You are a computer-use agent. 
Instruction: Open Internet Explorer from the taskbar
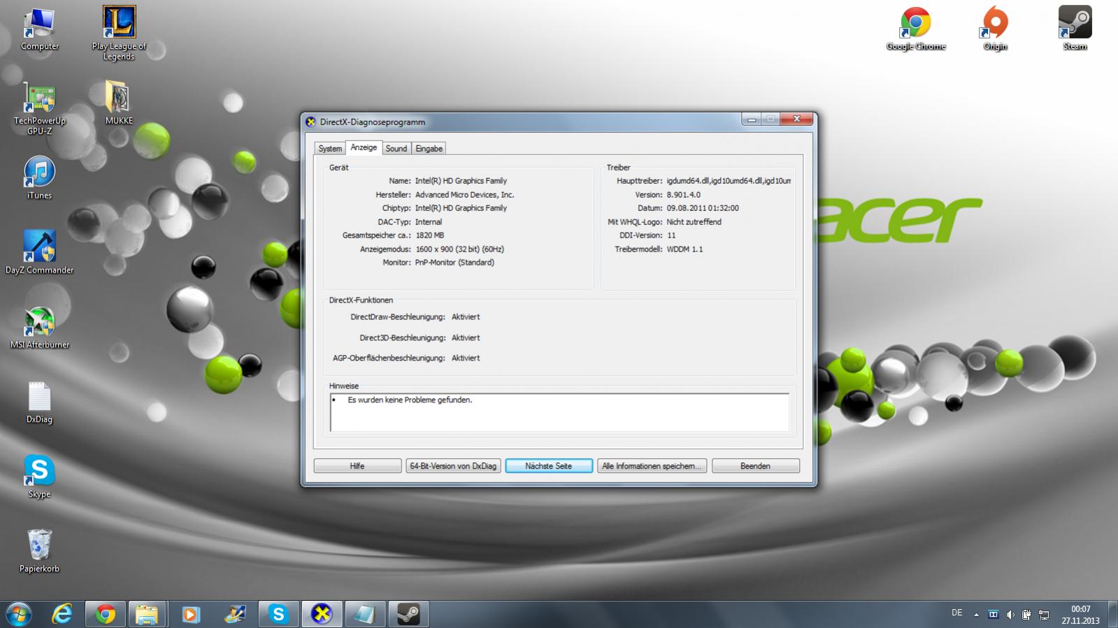coord(62,615)
